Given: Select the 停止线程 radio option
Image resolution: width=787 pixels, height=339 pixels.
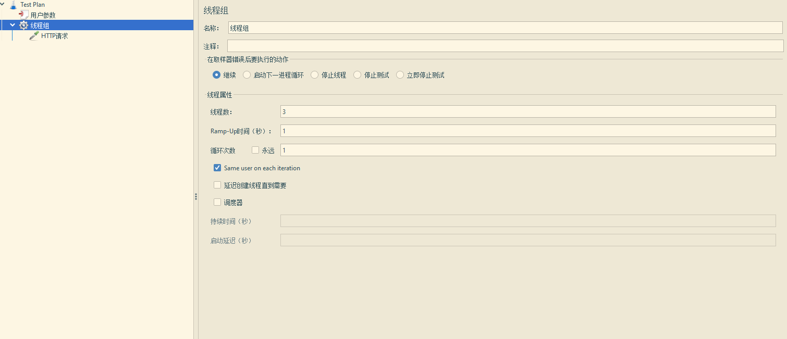Looking at the screenshot, I should (315, 75).
